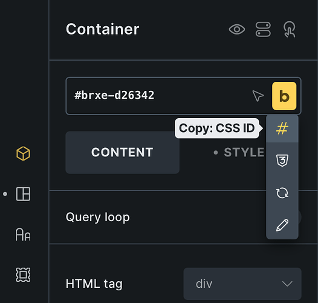This screenshot has width=318, height=303.
Task: Open the layout grid icon in sidebar
Action: click(23, 194)
